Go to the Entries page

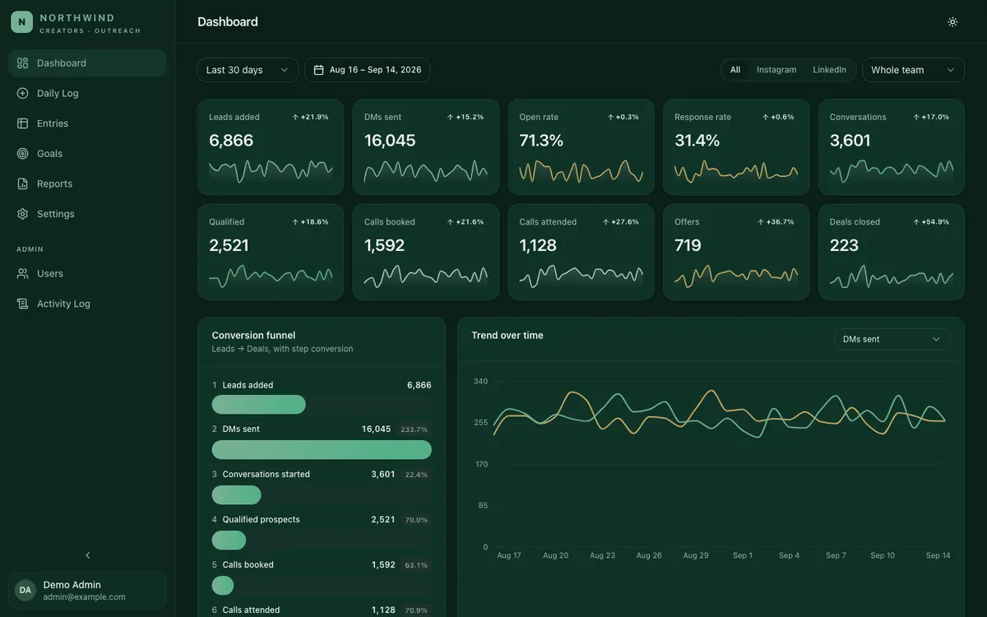[87, 123]
